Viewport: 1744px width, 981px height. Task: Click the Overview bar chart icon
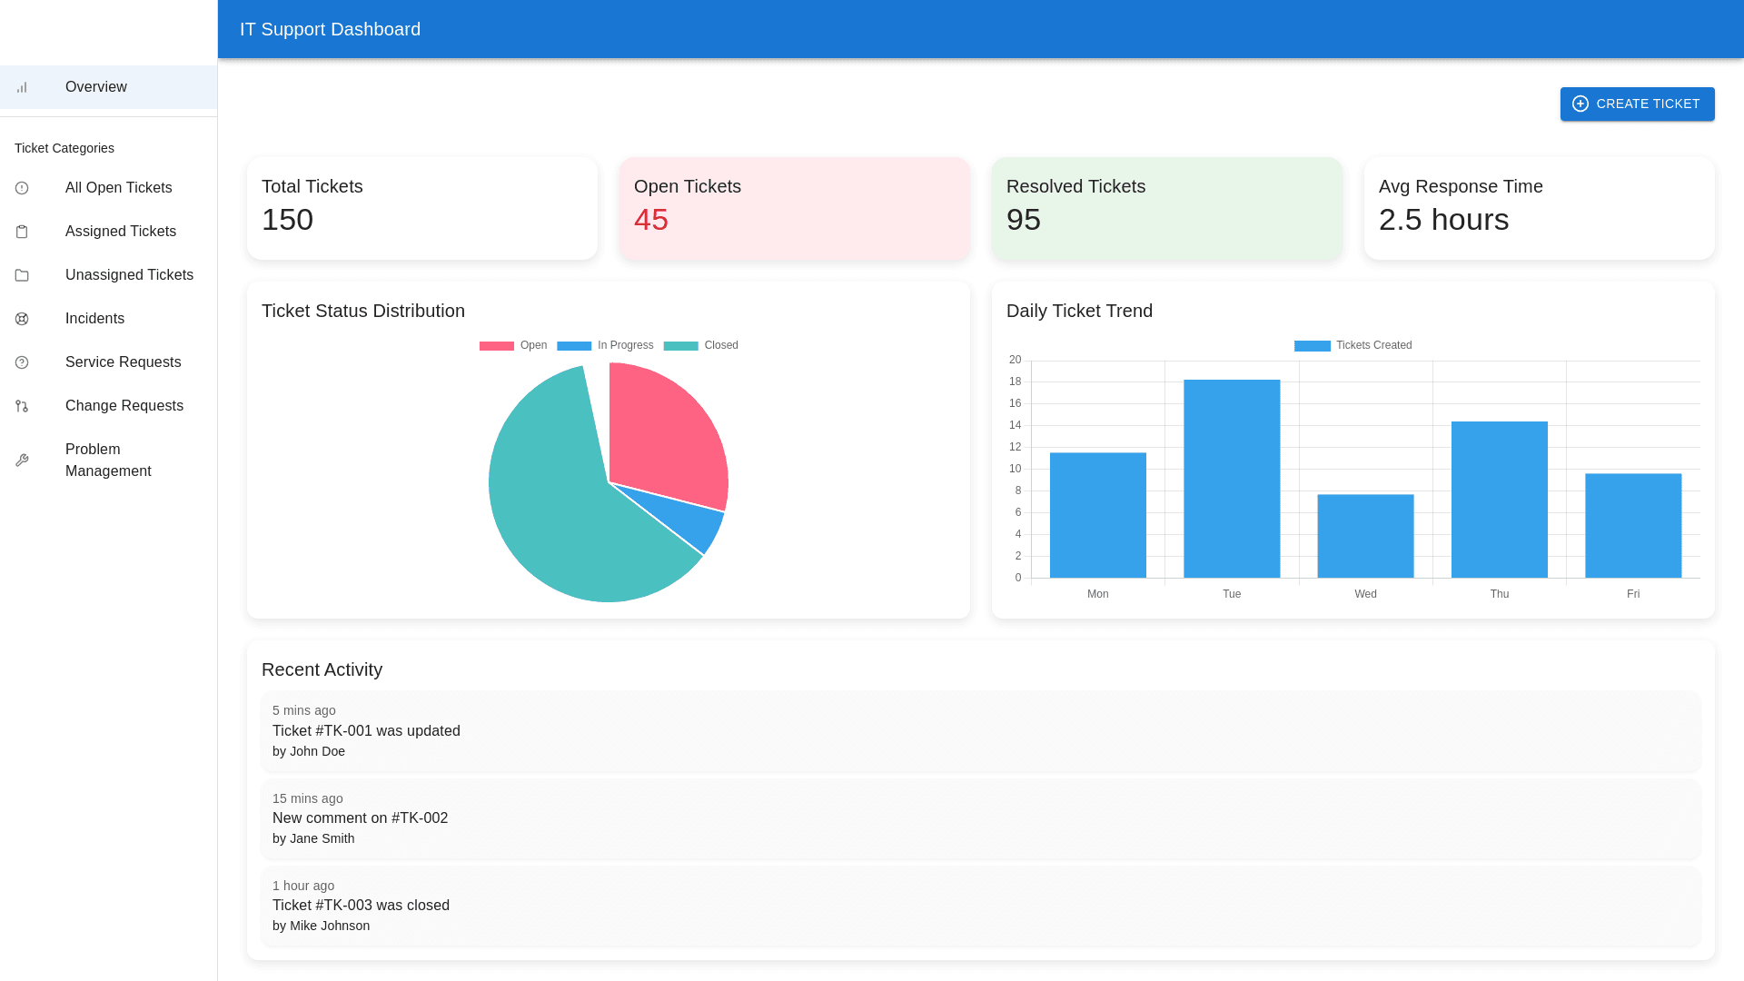(x=22, y=87)
